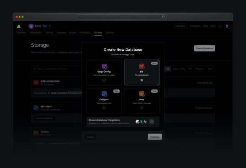Click the magnifier icon in database search
The width and height of the screenshot is (246, 168).
[34, 69]
